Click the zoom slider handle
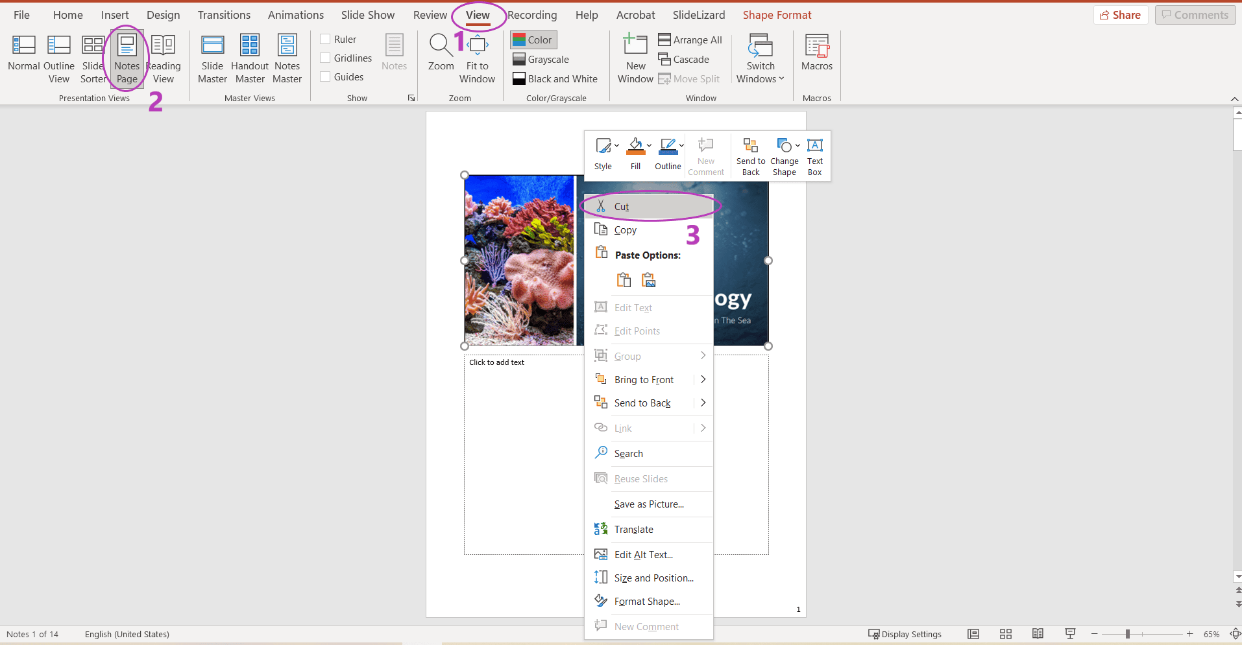Image resolution: width=1242 pixels, height=645 pixels. (1128, 634)
